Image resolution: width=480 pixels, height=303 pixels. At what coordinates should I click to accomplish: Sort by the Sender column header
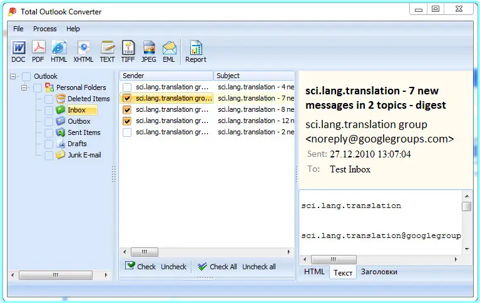166,76
